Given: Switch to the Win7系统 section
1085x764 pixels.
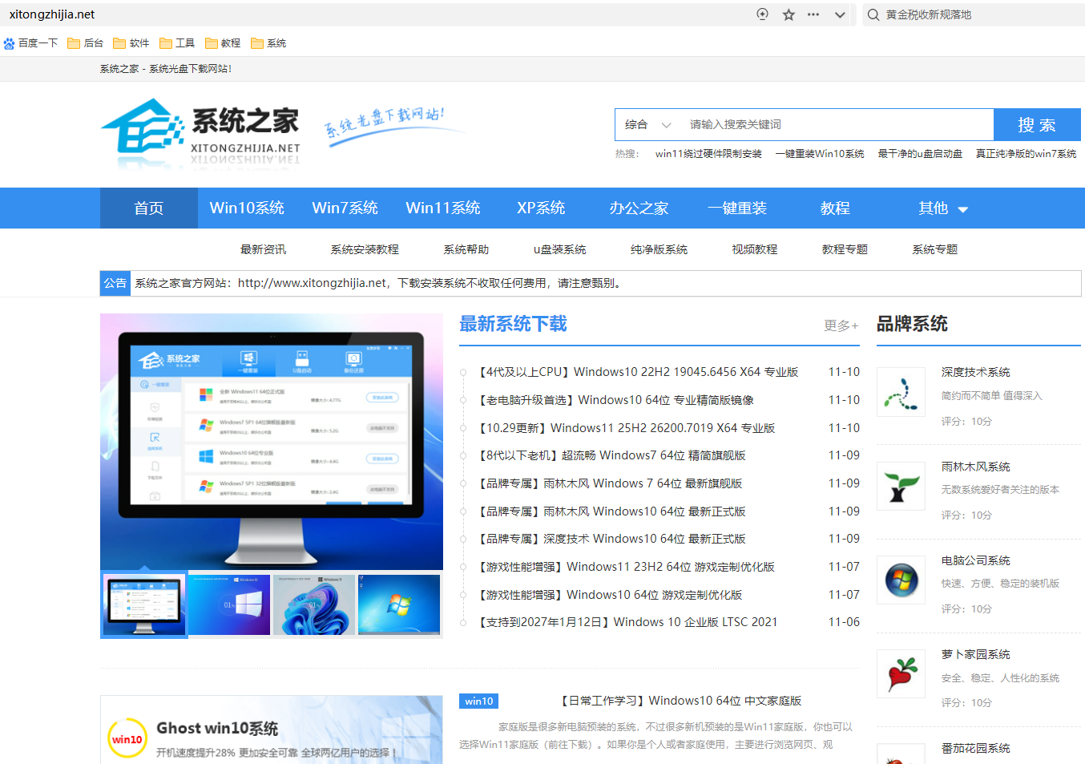Looking at the screenshot, I should [x=345, y=208].
